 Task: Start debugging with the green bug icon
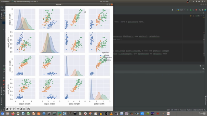click(191, 10)
